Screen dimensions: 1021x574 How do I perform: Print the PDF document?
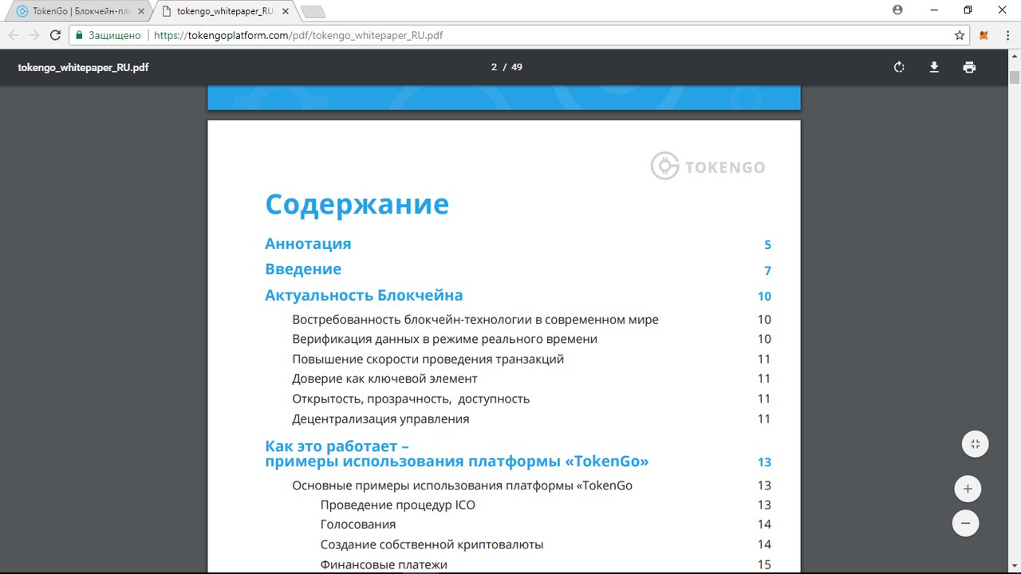tap(969, 67)
